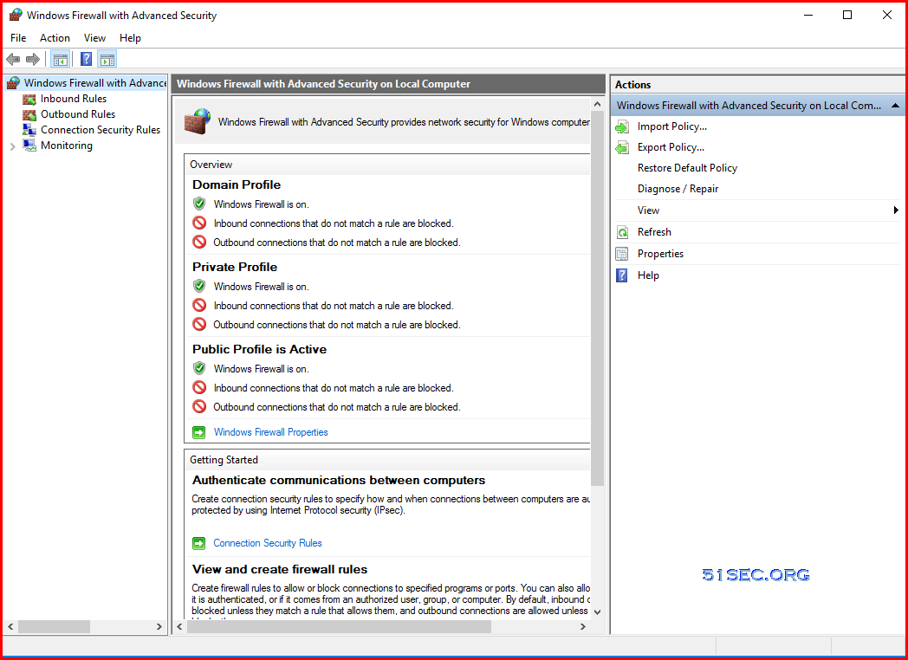Select Outbound Rules in the tree

pos(78,114)
